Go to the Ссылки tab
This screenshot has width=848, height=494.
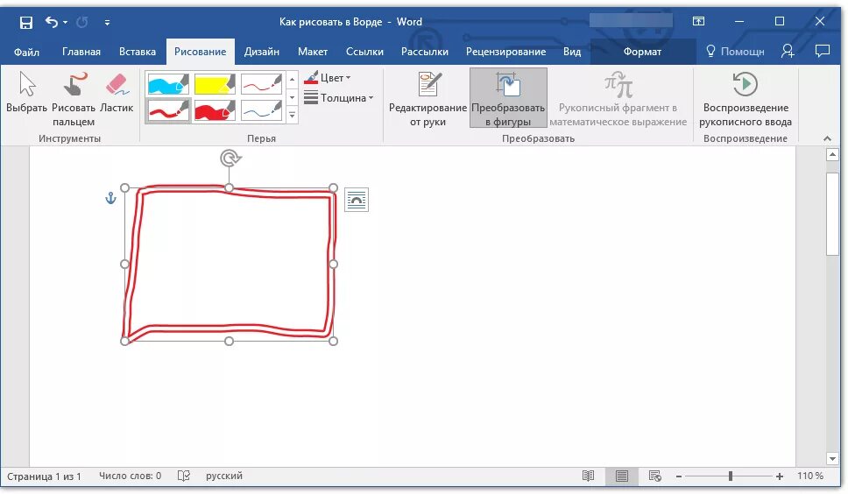click(364, 52)
